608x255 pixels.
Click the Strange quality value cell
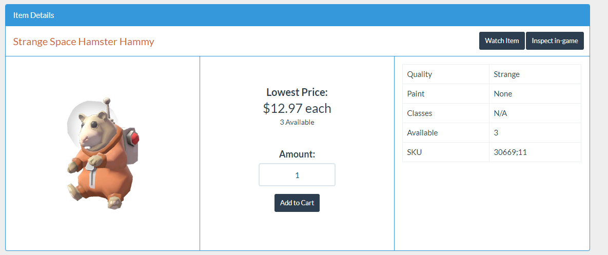[x=506, y=74]
